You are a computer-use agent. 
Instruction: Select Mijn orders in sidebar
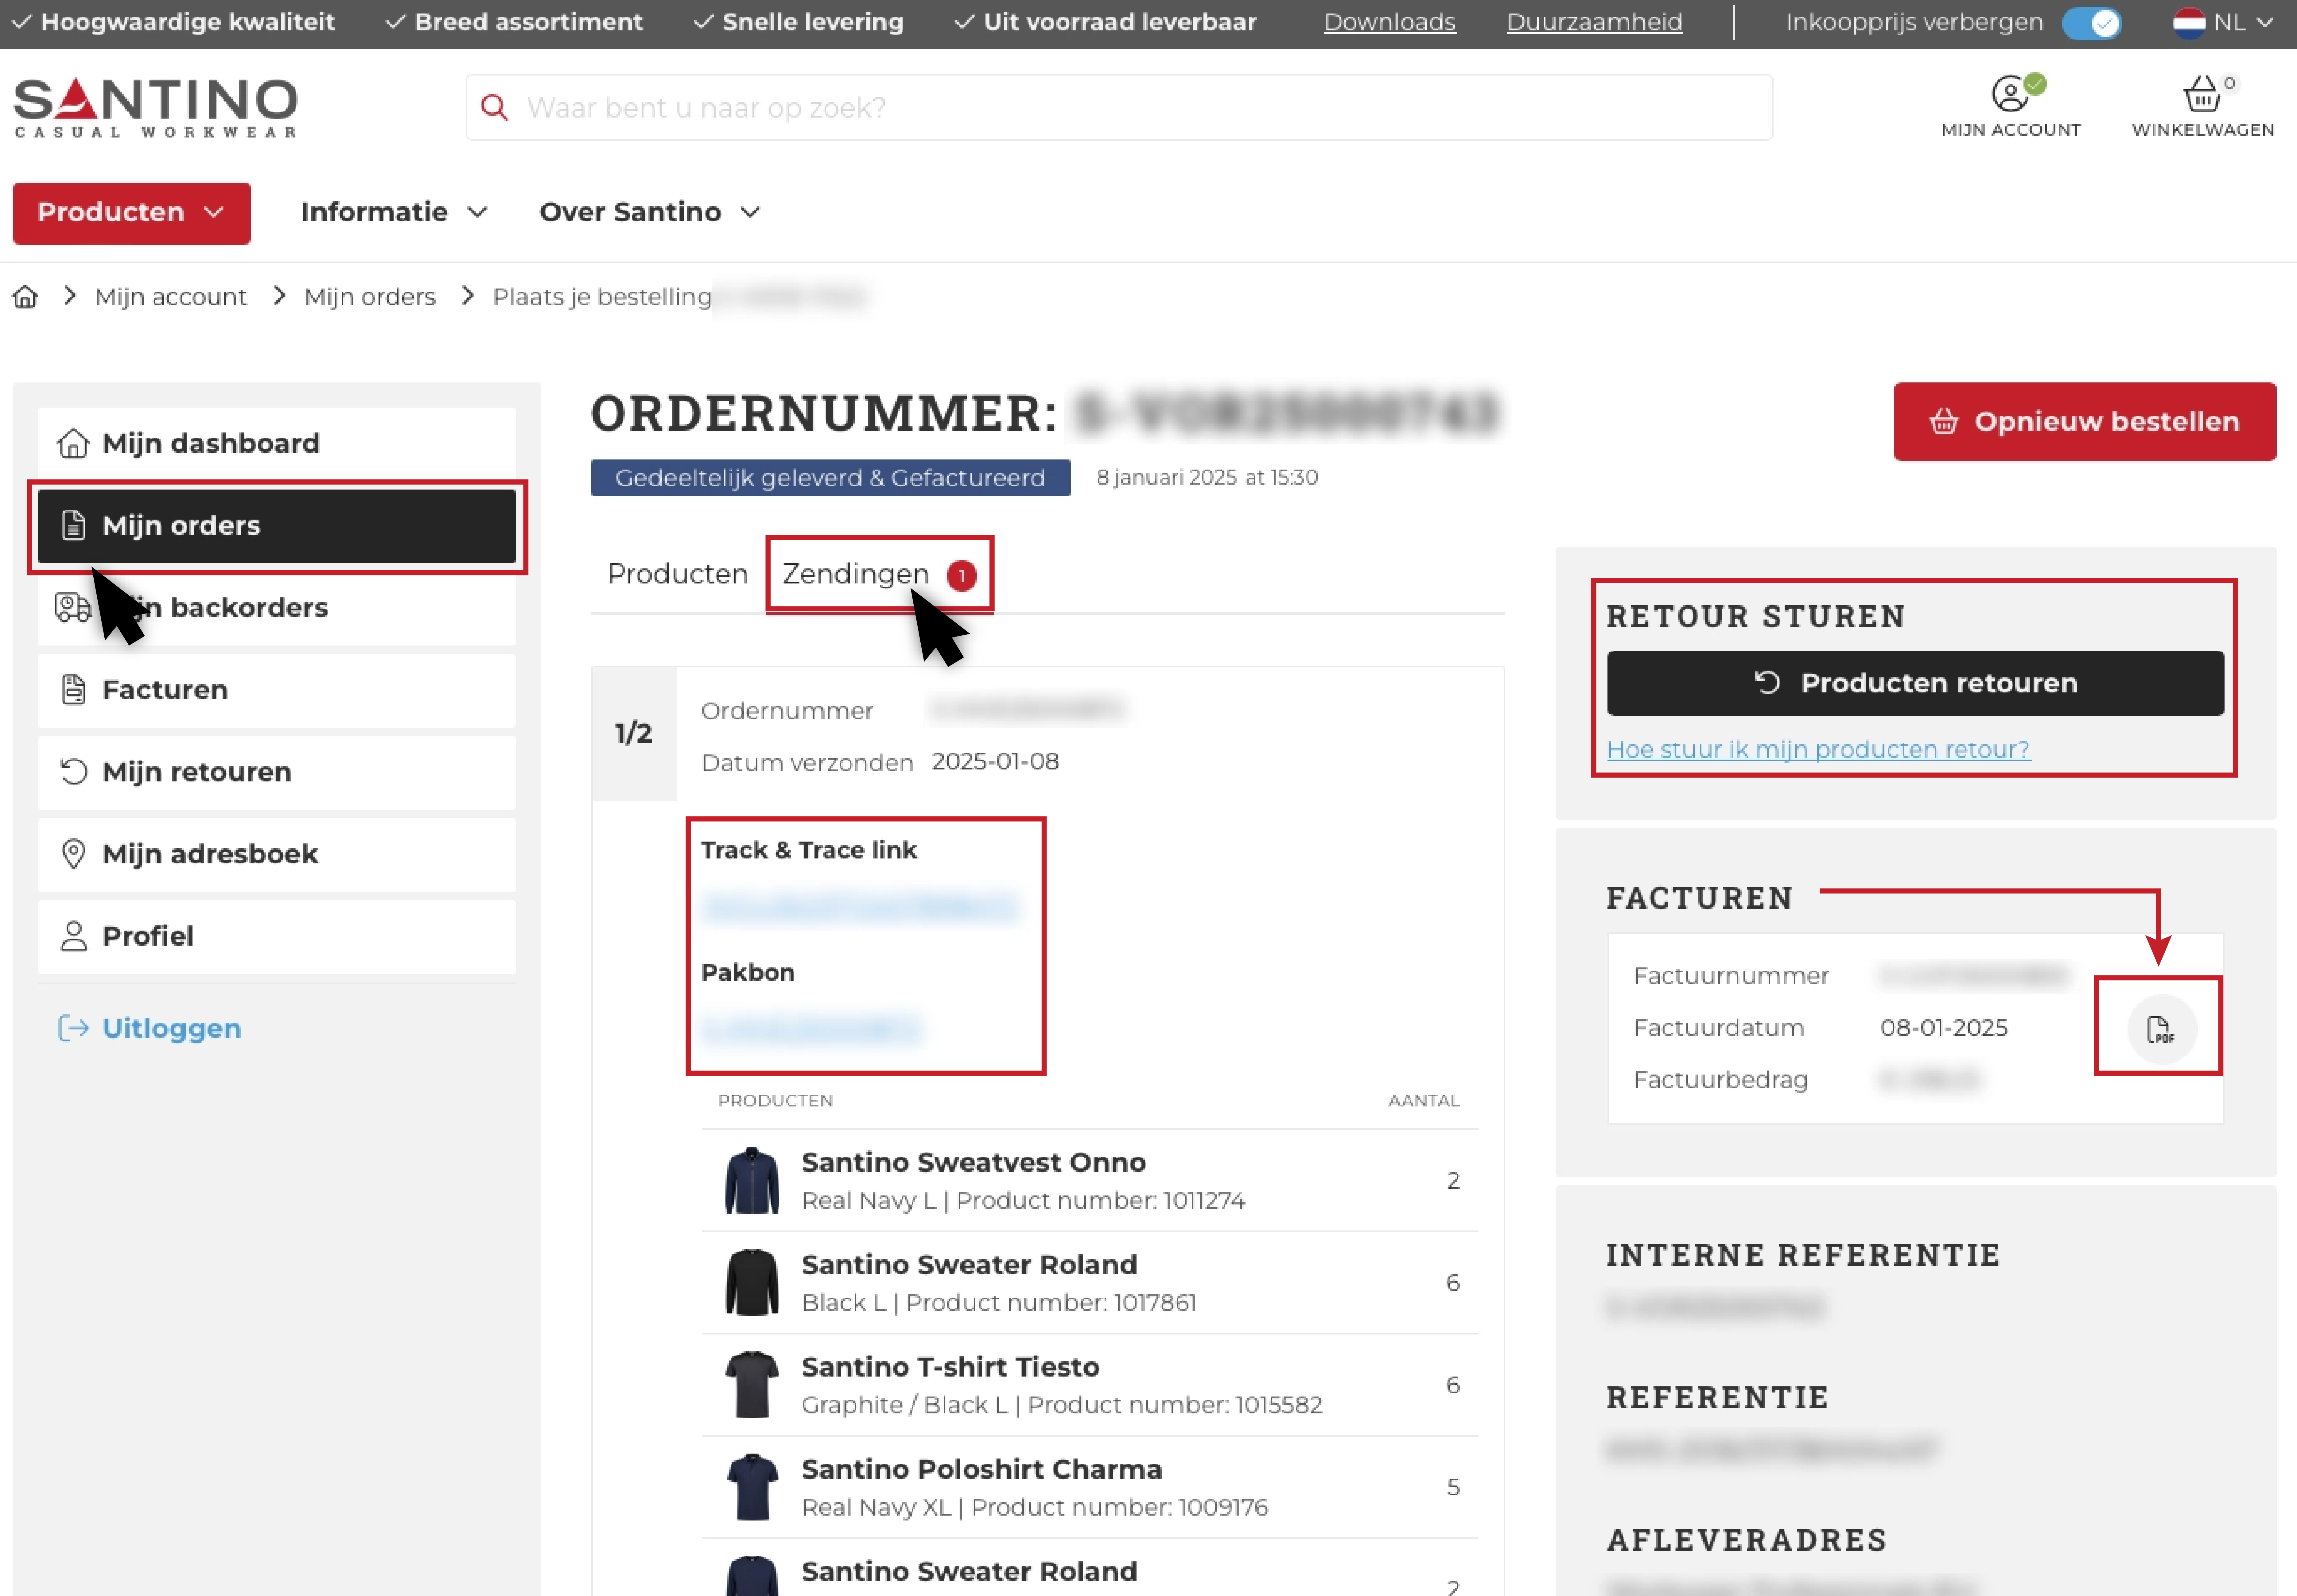tap(277, 526)
